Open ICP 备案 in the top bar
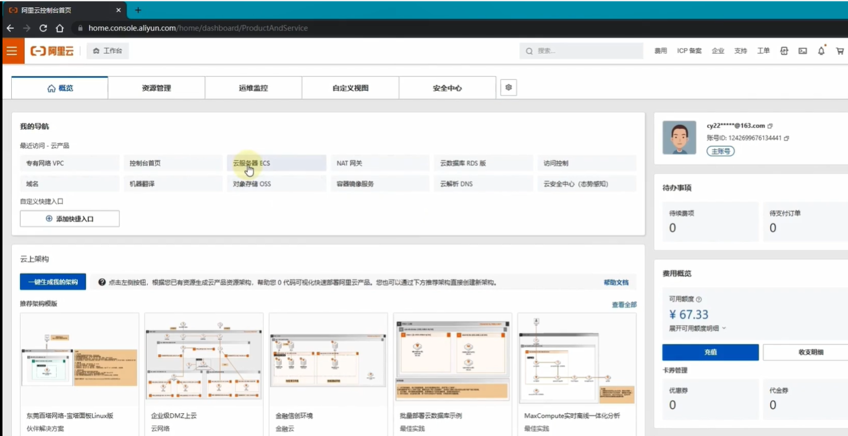Screen dimensions: 848x436 [x=689, y=51]
